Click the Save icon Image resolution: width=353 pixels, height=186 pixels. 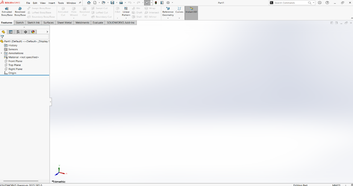click(x=112, y=3)
